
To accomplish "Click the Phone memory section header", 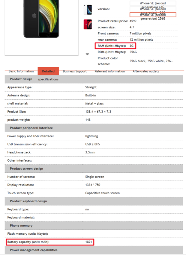I will click(21, 225).
